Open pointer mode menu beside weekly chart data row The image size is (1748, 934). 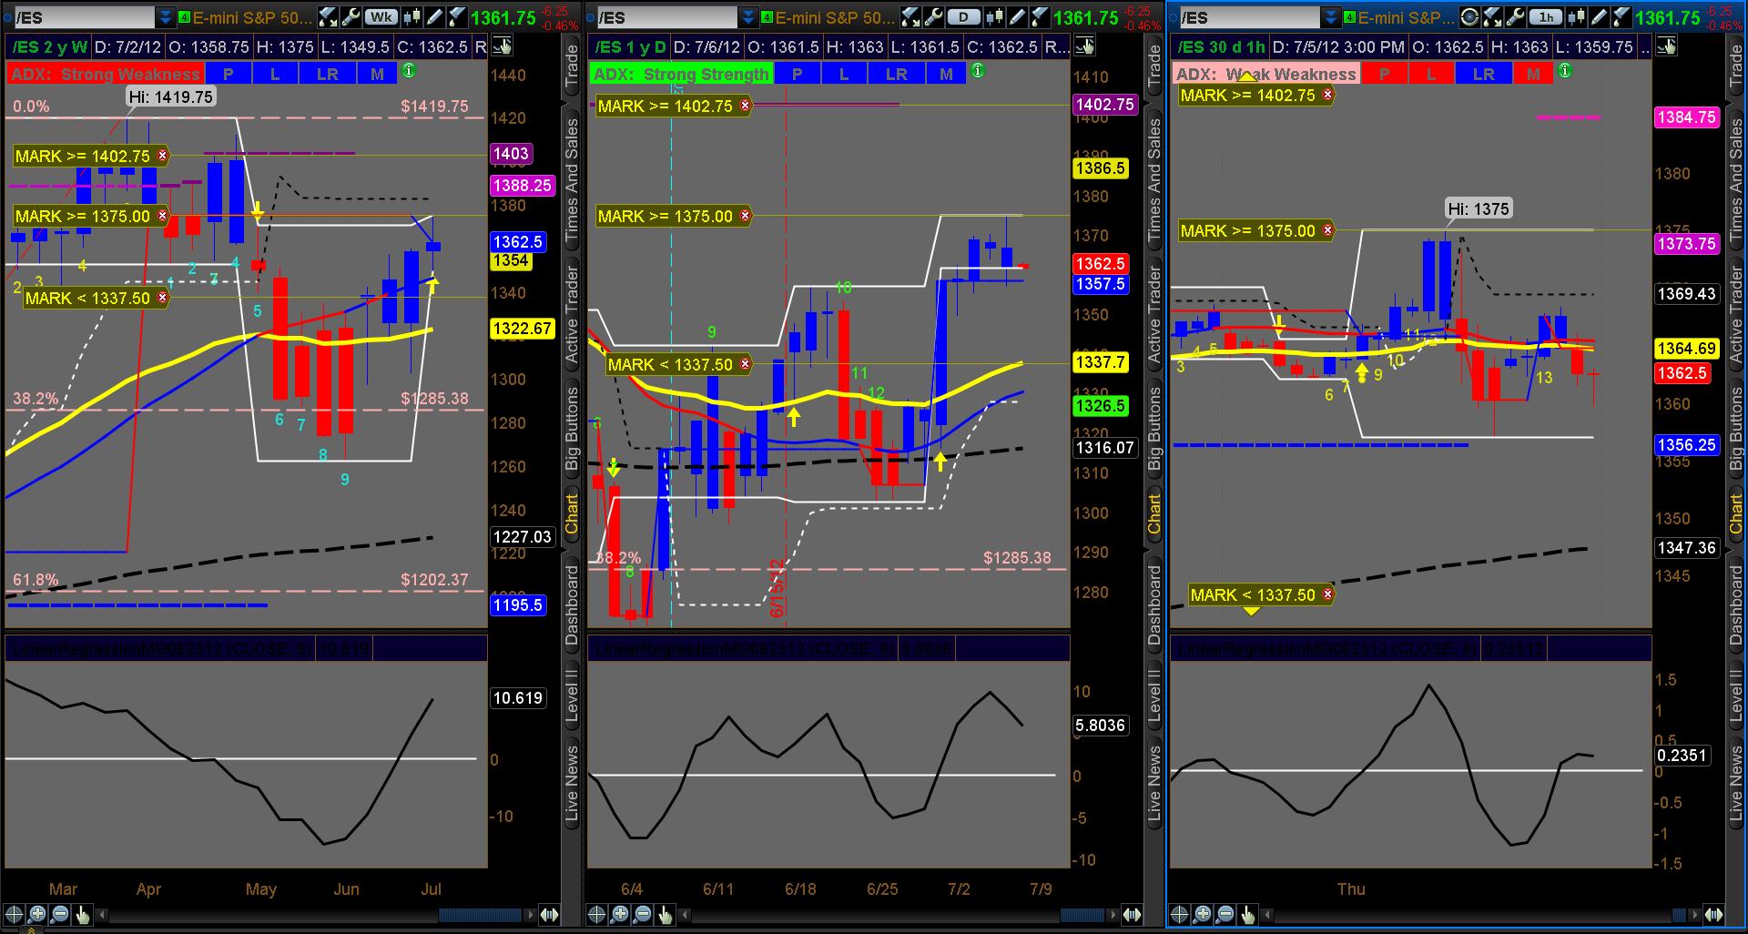click(502, 46)
